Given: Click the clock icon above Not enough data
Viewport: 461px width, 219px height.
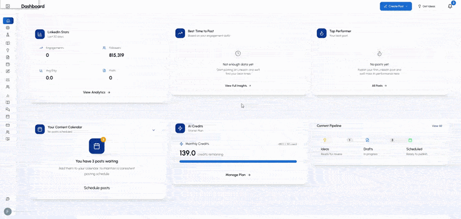Looking at the screenshot, I should (238, 53).
